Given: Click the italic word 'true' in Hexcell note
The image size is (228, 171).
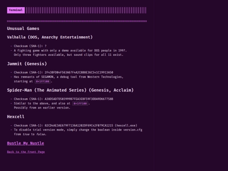Looking at the screenshot, I should click(x=26, y=134).
